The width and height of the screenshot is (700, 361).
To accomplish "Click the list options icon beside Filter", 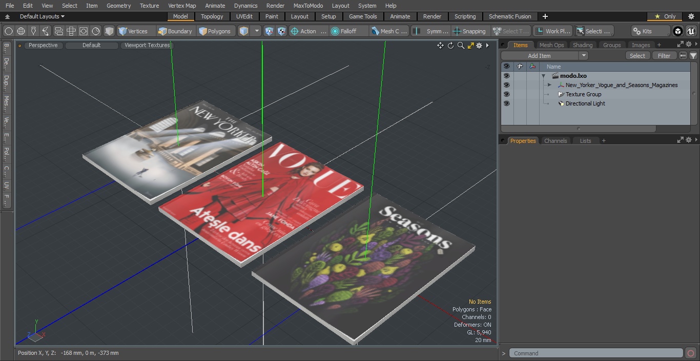I will click(683, 56).
